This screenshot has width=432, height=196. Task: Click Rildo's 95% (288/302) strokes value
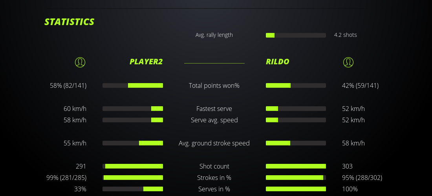[x=362, y=178]
